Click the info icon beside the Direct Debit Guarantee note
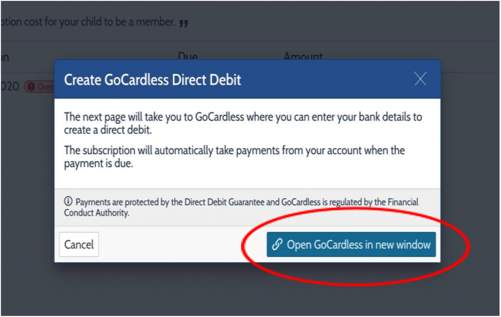The height and width of the screenshot is (317, 501). tap(68, 202)
